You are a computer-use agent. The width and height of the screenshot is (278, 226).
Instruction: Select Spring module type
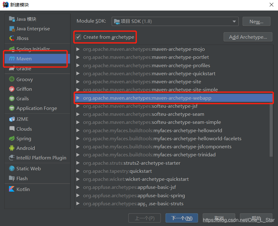38,138
